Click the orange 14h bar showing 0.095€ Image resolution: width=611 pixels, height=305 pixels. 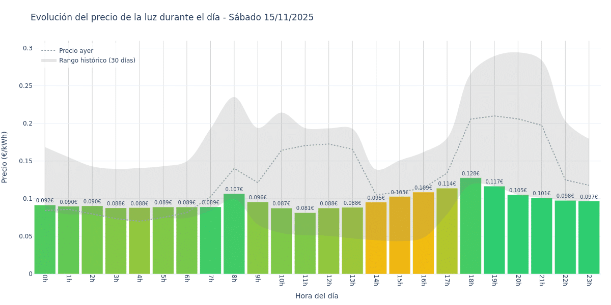click(376, 239)
